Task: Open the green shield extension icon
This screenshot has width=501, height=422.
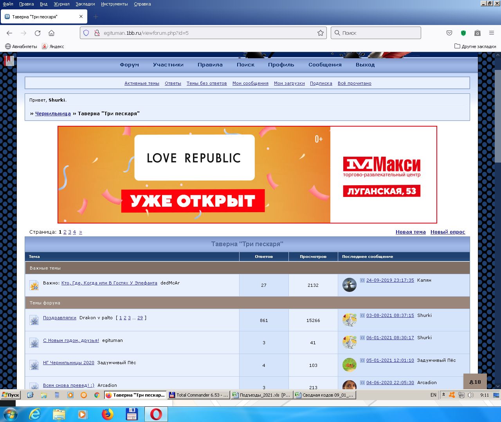Action: pos(463,33)
